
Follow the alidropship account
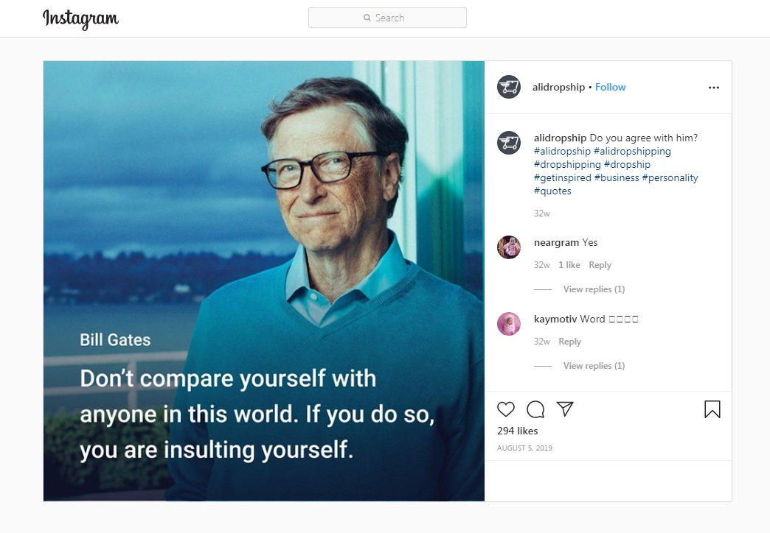(x=610, y=87)
